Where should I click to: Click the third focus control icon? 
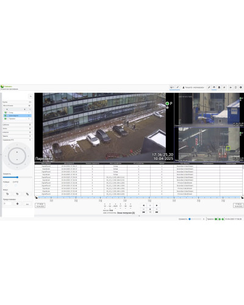[x=27, y=194]
